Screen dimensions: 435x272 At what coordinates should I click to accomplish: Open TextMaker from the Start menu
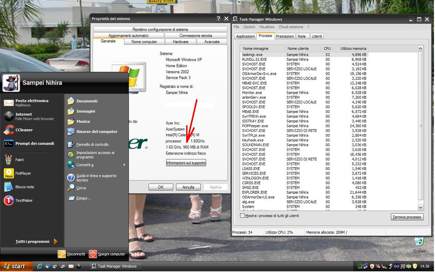click(32, 200)
